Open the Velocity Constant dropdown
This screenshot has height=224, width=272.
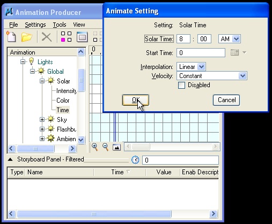[x=242, y=76]
